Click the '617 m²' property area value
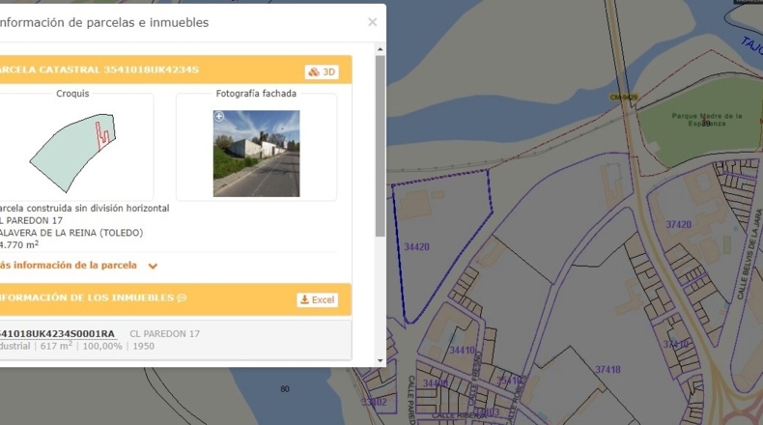The height and width of the screenshot is (425, 763). coord(56,346)
